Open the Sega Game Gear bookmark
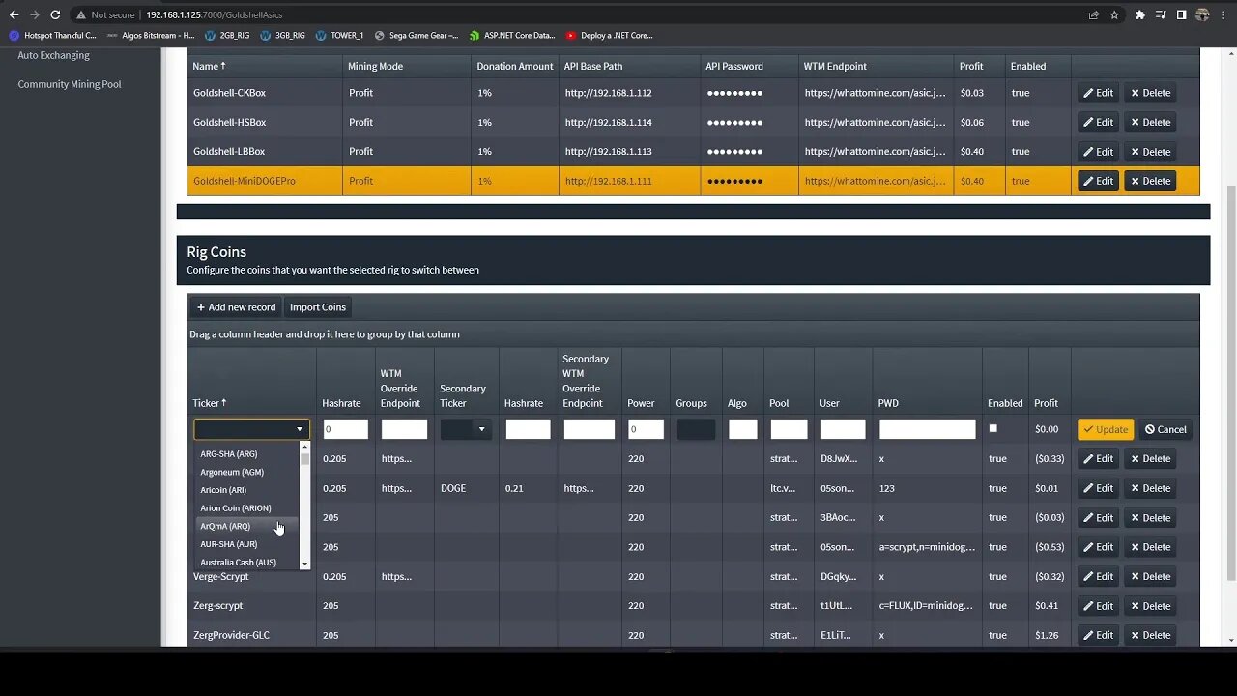The height and width of the screenshot is (696, 1237). [x=417, y=36]
